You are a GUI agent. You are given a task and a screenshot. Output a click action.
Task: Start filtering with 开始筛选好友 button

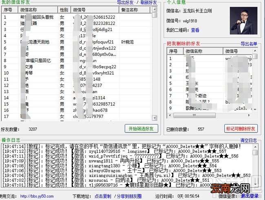click(x=141, y=129)
